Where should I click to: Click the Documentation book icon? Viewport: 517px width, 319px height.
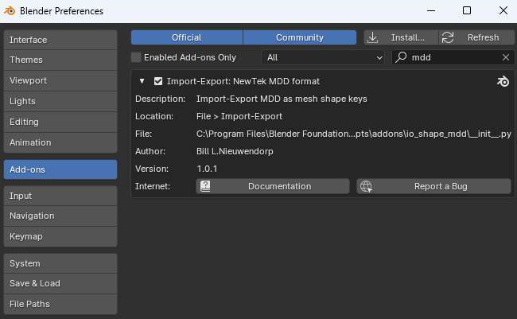205,186
